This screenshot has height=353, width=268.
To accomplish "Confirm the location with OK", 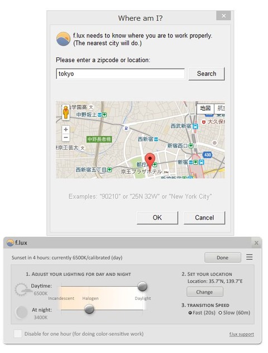I will [x=157, y=218].
